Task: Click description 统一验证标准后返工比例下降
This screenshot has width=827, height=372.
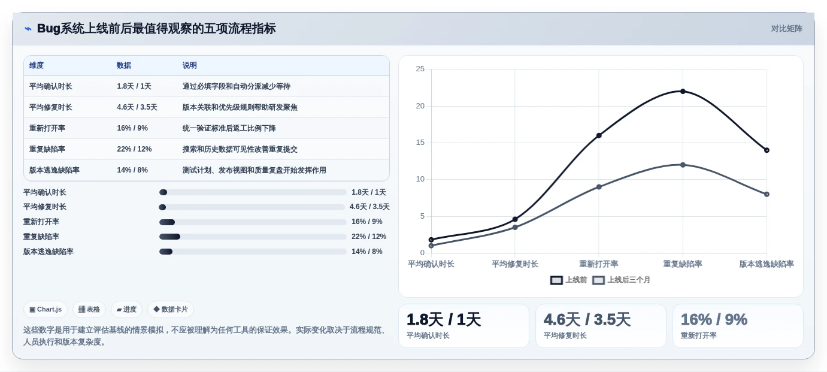Action: pyautogui.click(x=229, y=128)
